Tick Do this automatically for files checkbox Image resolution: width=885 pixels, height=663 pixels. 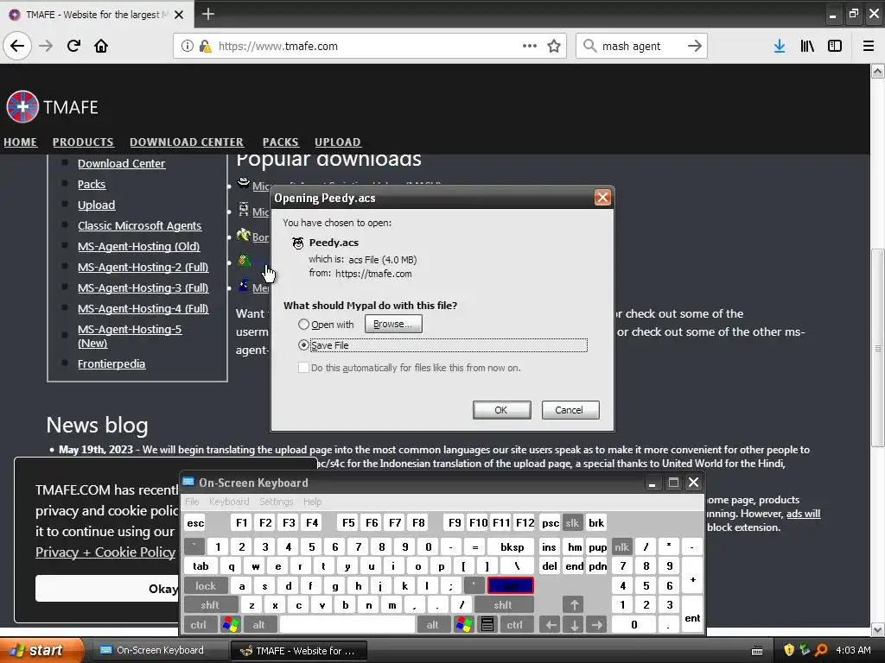[x=303, y=368]
